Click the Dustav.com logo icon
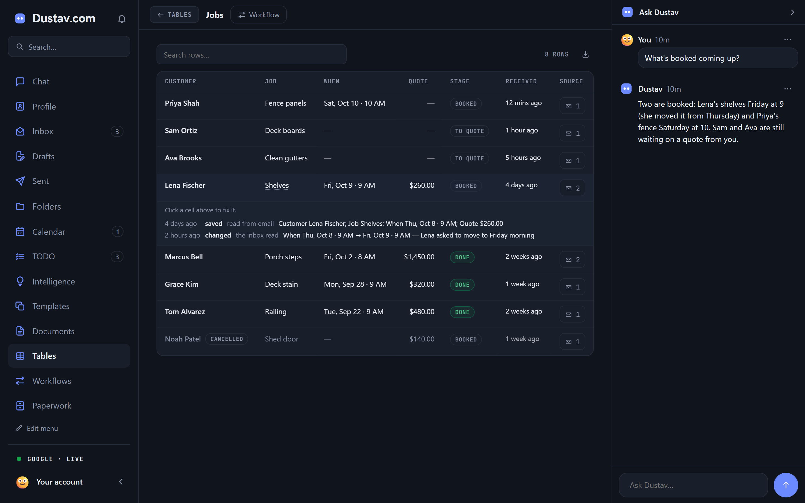805x503 pixels. (20, 18)
